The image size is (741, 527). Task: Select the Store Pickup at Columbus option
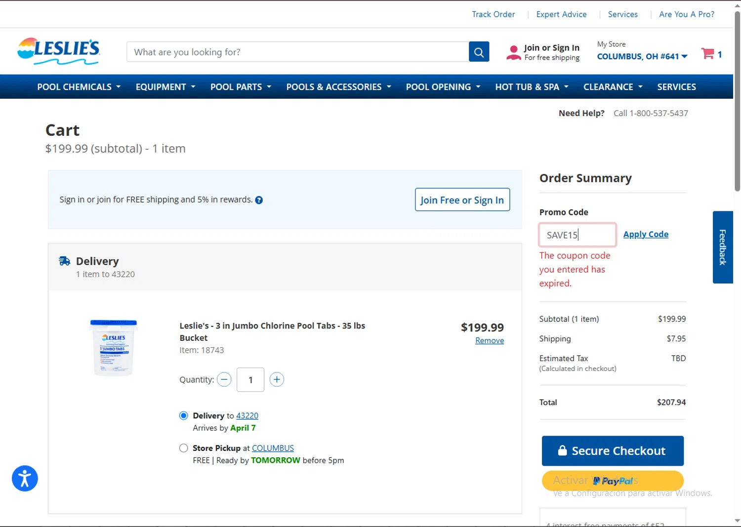(184, 448)
